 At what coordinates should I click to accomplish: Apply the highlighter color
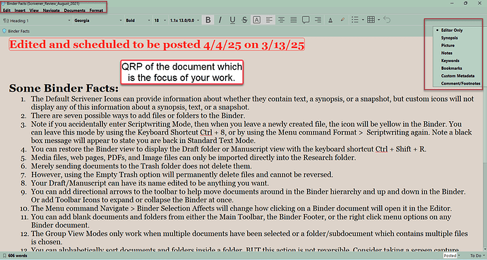(342, 20)
